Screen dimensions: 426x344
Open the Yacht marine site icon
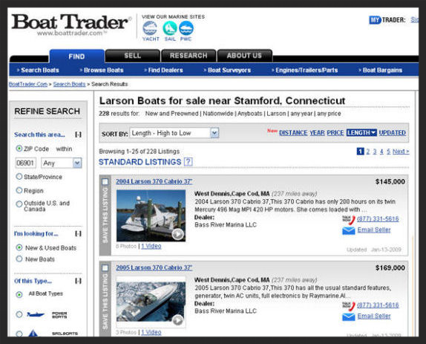tap(150, 28)
